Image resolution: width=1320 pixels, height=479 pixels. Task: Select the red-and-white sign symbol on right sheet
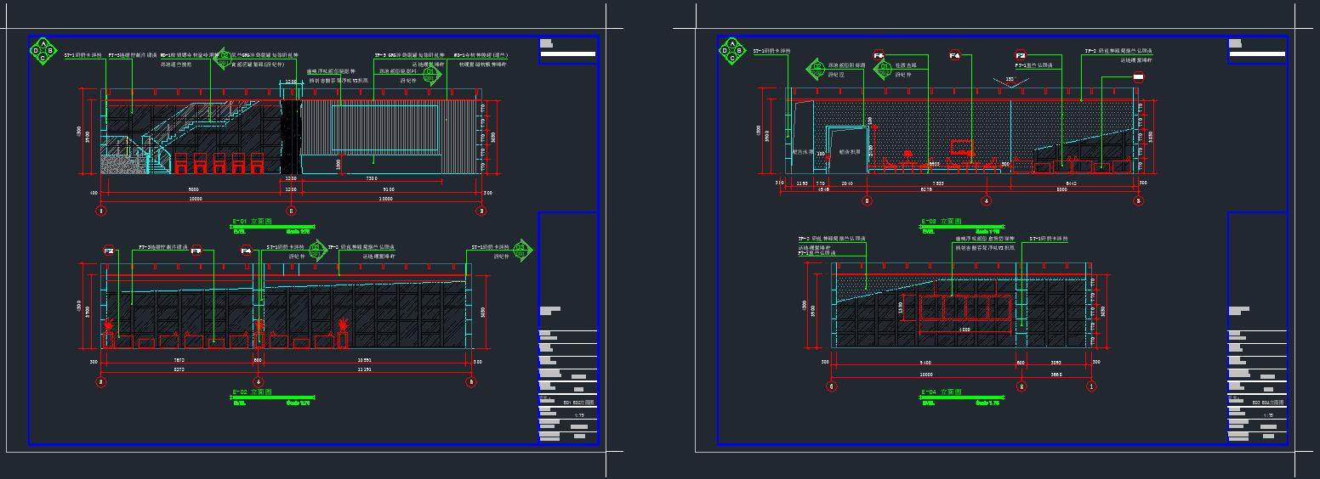pos(1139,77)
